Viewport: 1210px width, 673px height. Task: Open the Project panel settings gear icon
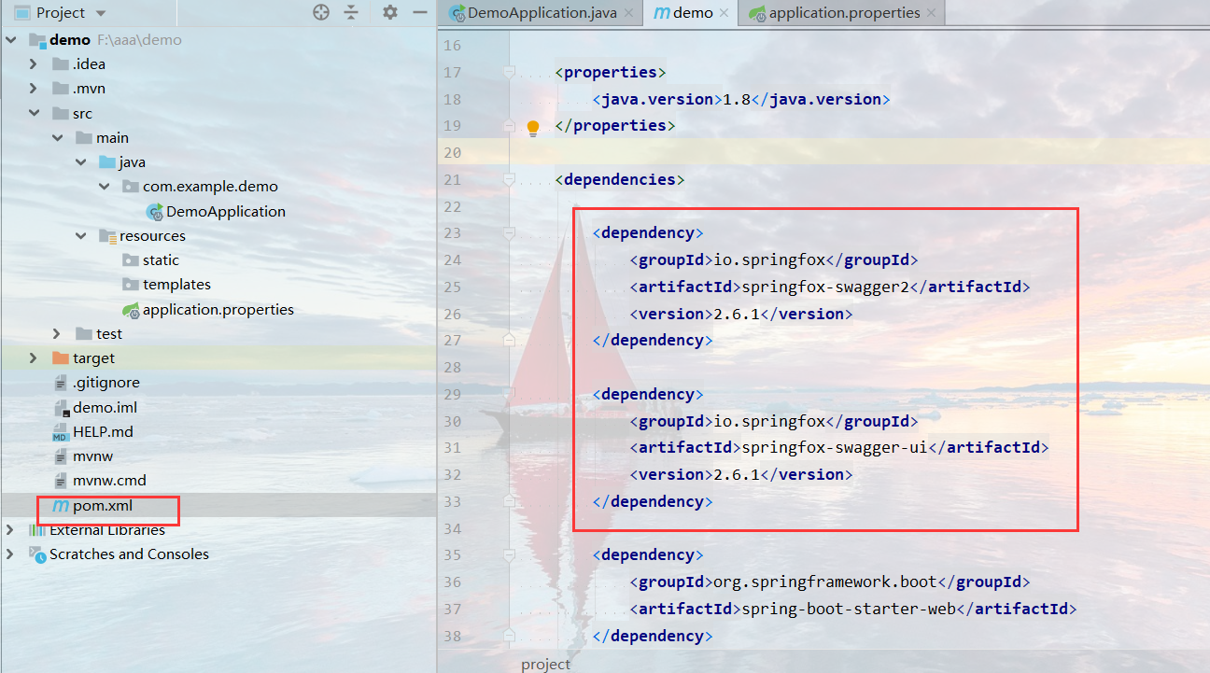[389, 13]
